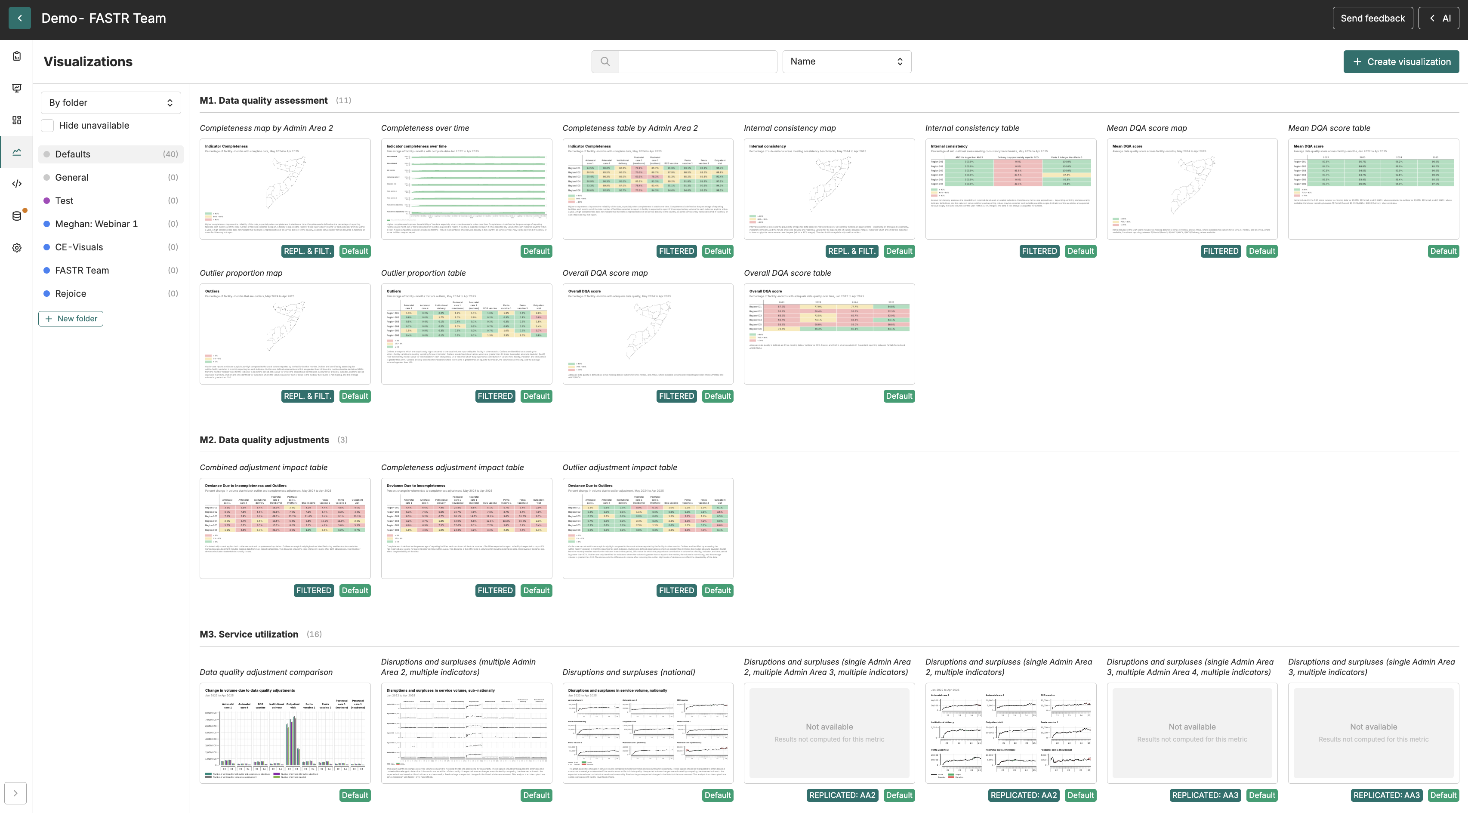
Task: Click REPL. & FILT. badge under Outlier proportion map
Action: (308, 396)
